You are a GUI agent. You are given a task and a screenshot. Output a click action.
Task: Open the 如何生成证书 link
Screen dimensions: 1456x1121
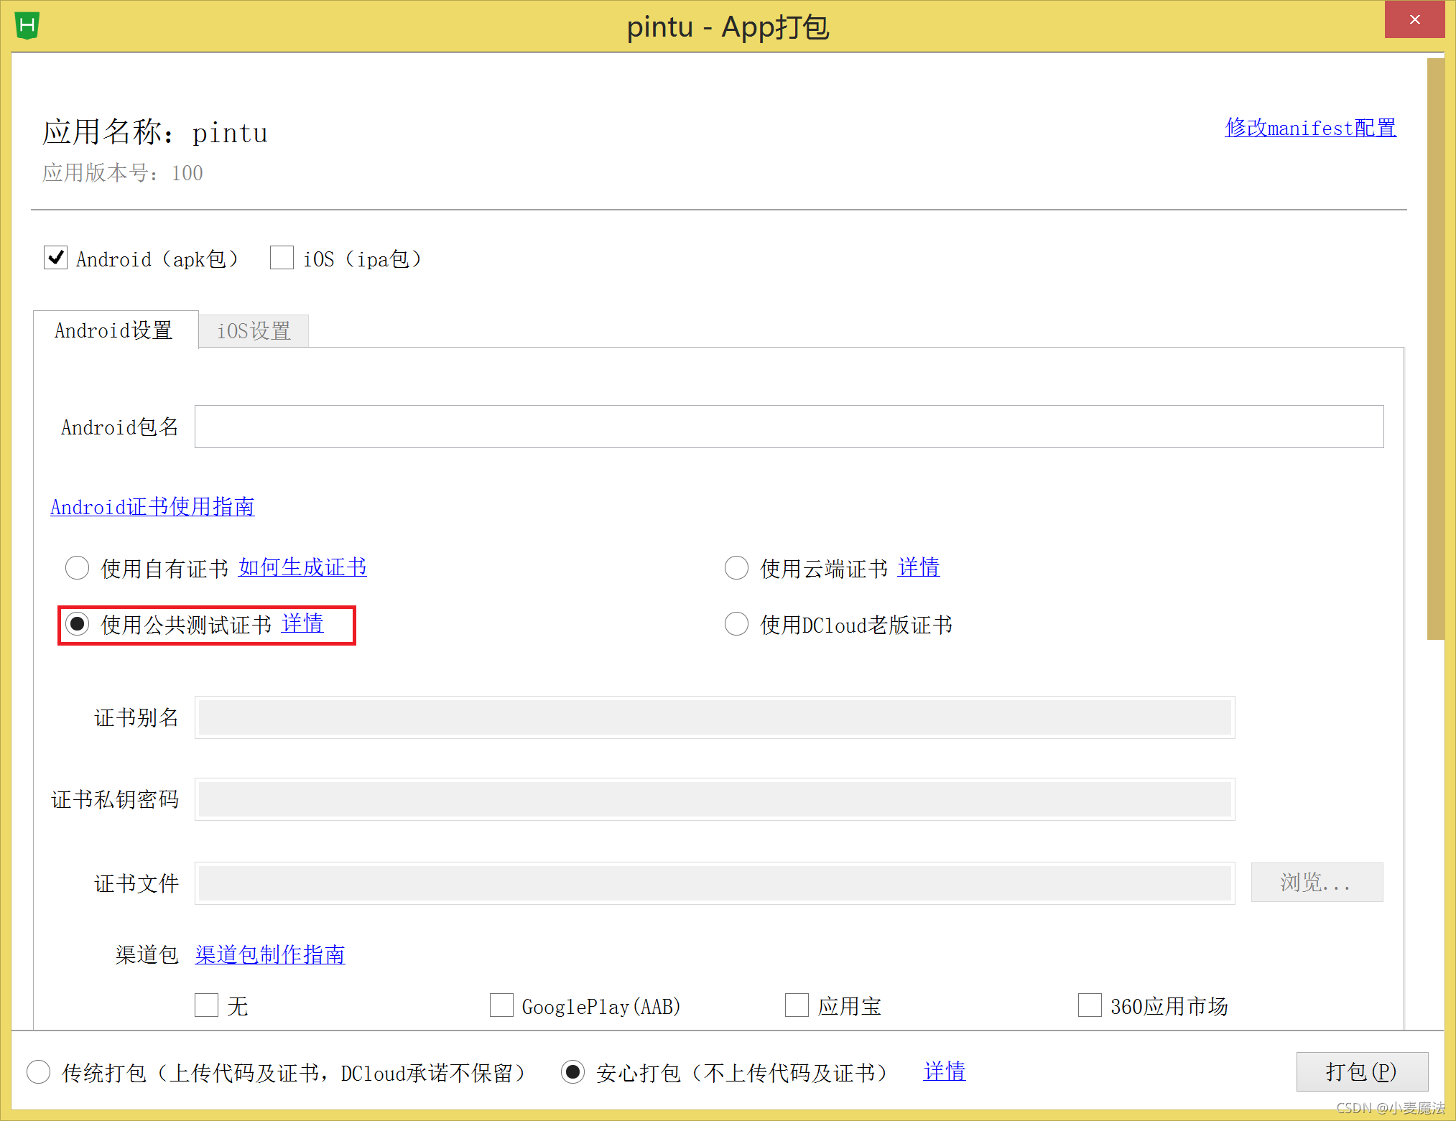tap(302, 567)
